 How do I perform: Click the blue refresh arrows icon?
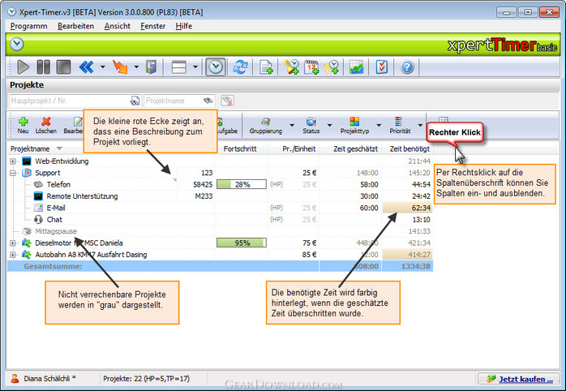coord(240,67)
